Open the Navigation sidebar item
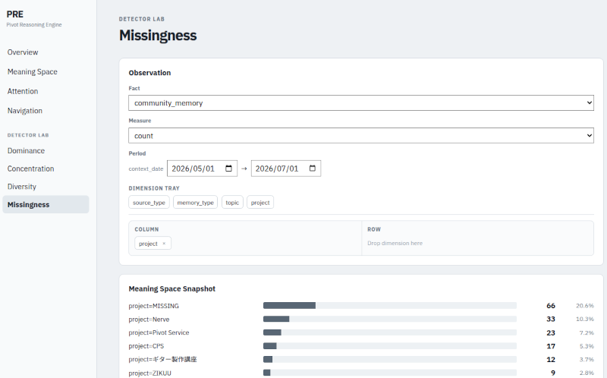Screen dimensions: 607x378 [x=25, y=111]
